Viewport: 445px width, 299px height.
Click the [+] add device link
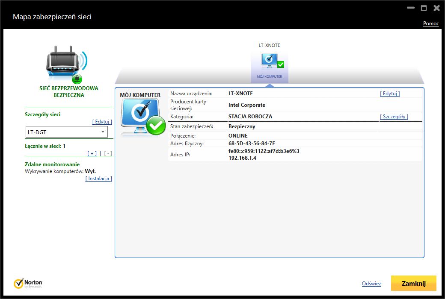click(x=92, y=154)
